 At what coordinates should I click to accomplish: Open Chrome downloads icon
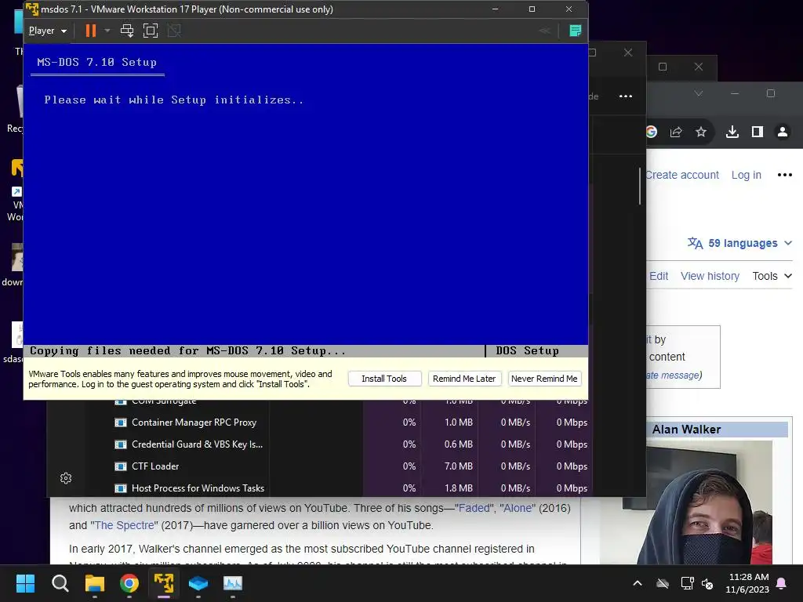(732, 132)
